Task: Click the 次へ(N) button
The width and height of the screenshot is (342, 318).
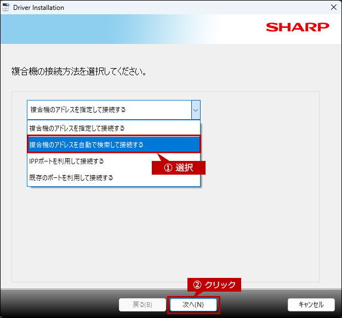Action: pyautogui.click(x=193, y=304)
